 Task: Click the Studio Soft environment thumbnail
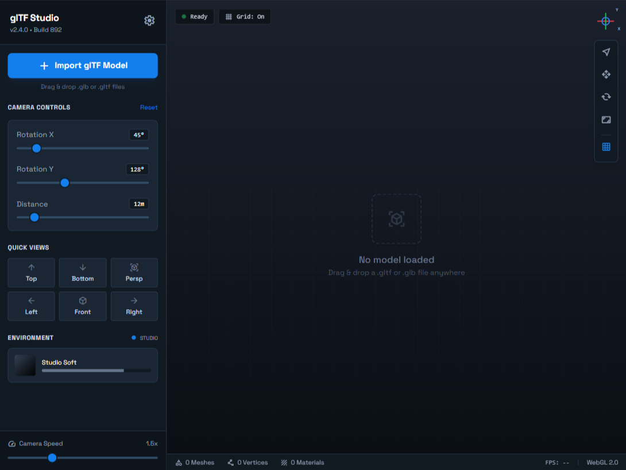[x=25, y=365]
